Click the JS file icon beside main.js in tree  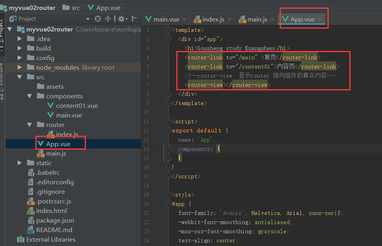tap(41, 154)
